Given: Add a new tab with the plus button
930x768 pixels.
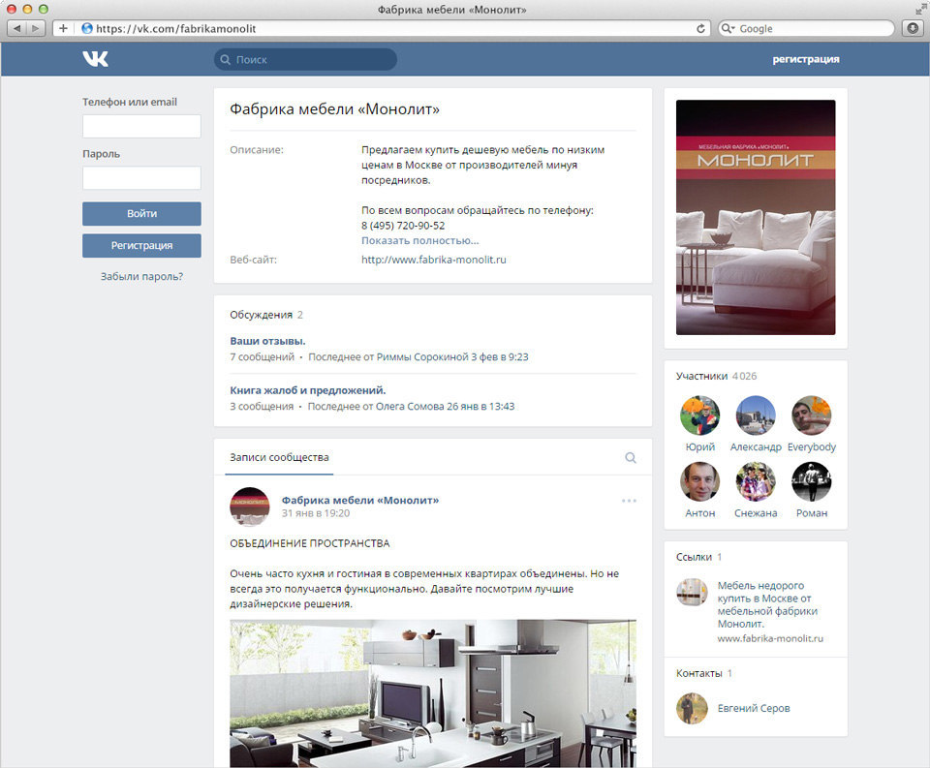Looking at the screenshot, I should tap(63, 28).
